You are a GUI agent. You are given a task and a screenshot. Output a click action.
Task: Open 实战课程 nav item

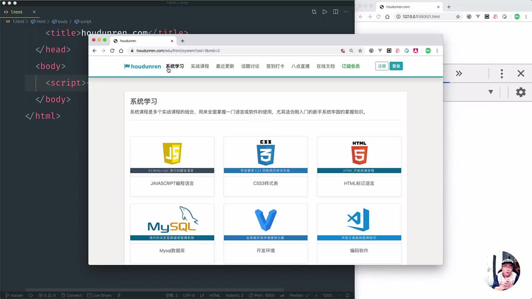click(x=200, y=66)
